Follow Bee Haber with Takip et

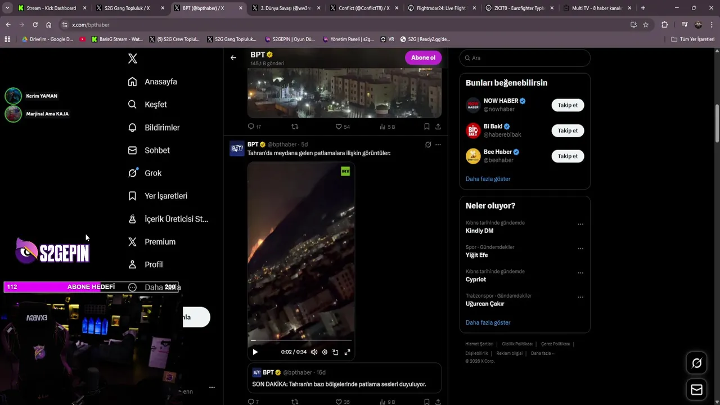(x=568, y=156)
